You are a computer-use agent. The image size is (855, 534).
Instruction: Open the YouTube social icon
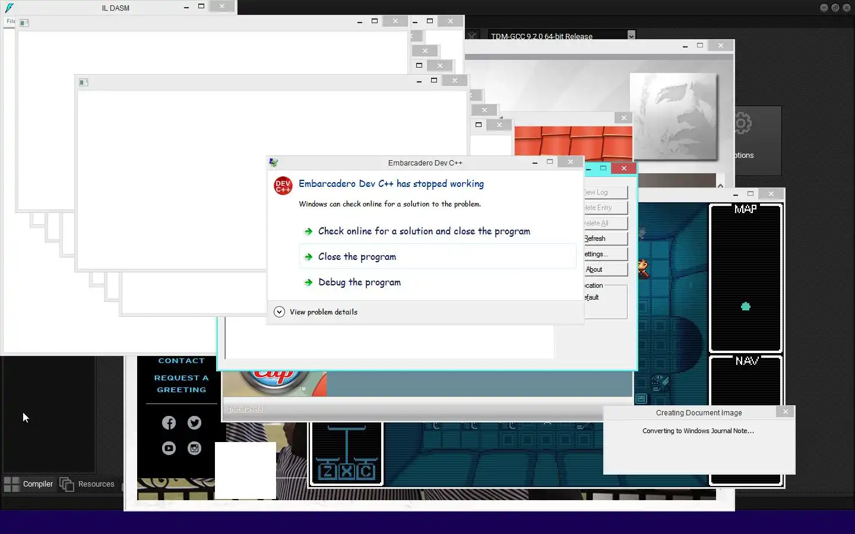169,448
